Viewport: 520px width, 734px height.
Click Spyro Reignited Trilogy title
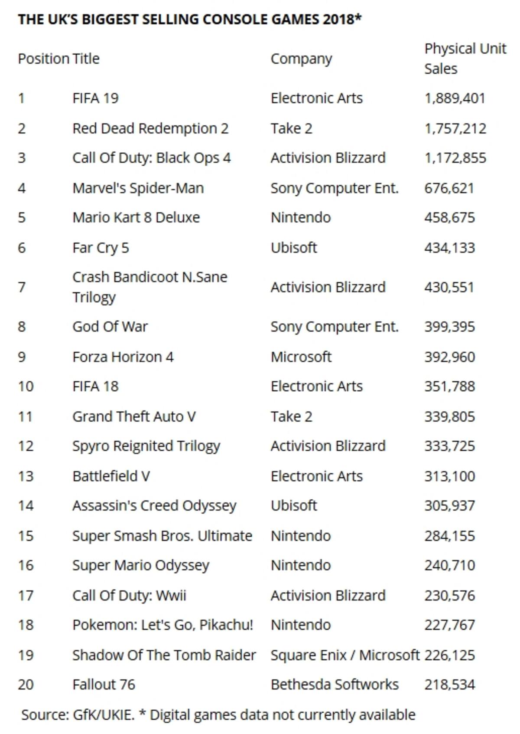tap(146, 446)
